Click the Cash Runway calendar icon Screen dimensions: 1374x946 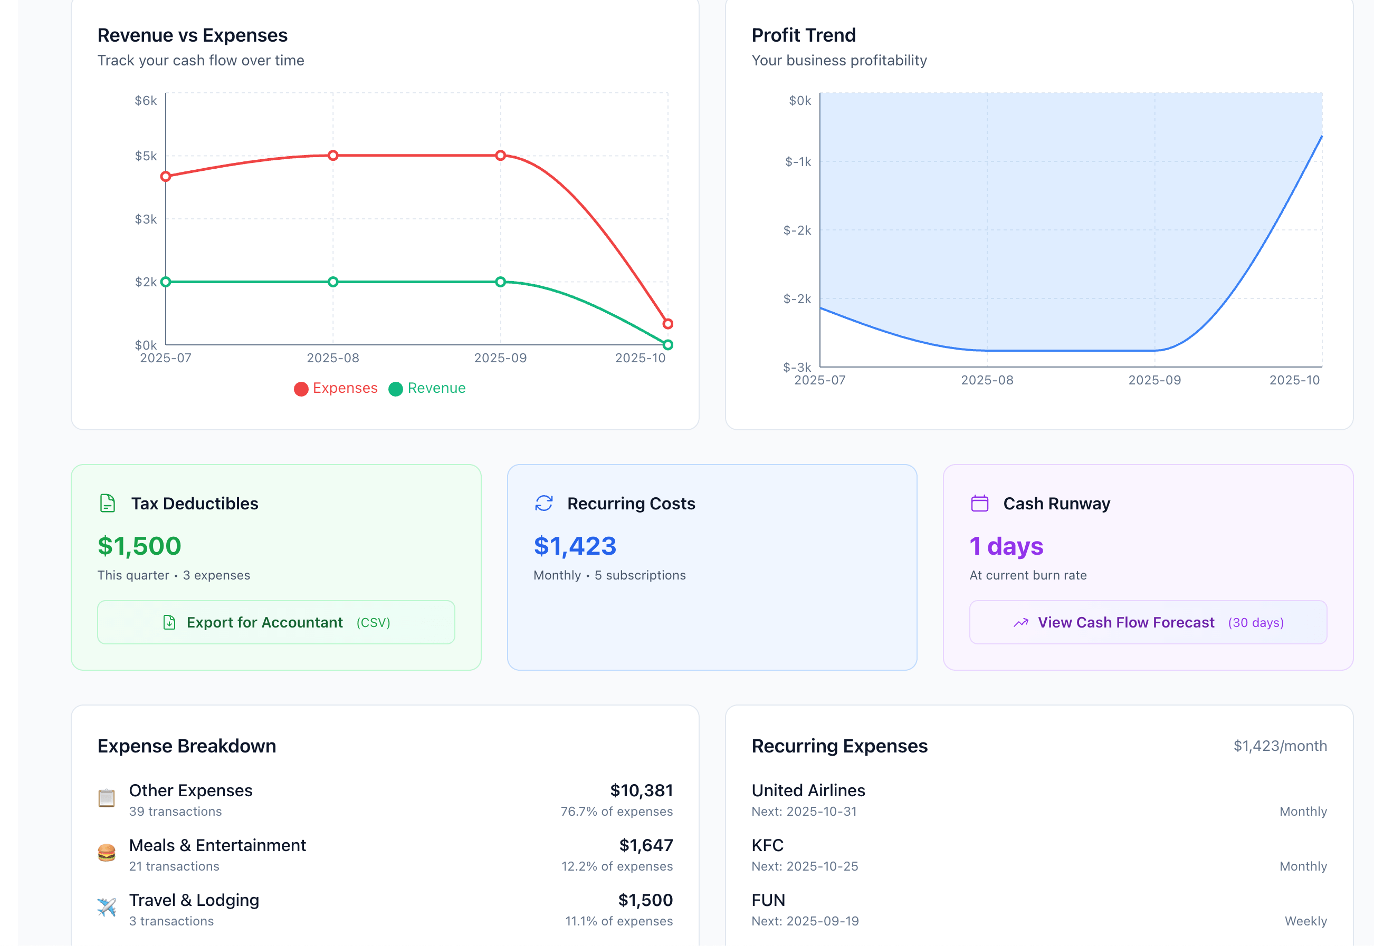[x=980, y=503]
